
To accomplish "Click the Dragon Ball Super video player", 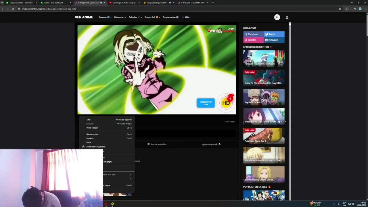I will pyautogui.click(x=157, y=70).
